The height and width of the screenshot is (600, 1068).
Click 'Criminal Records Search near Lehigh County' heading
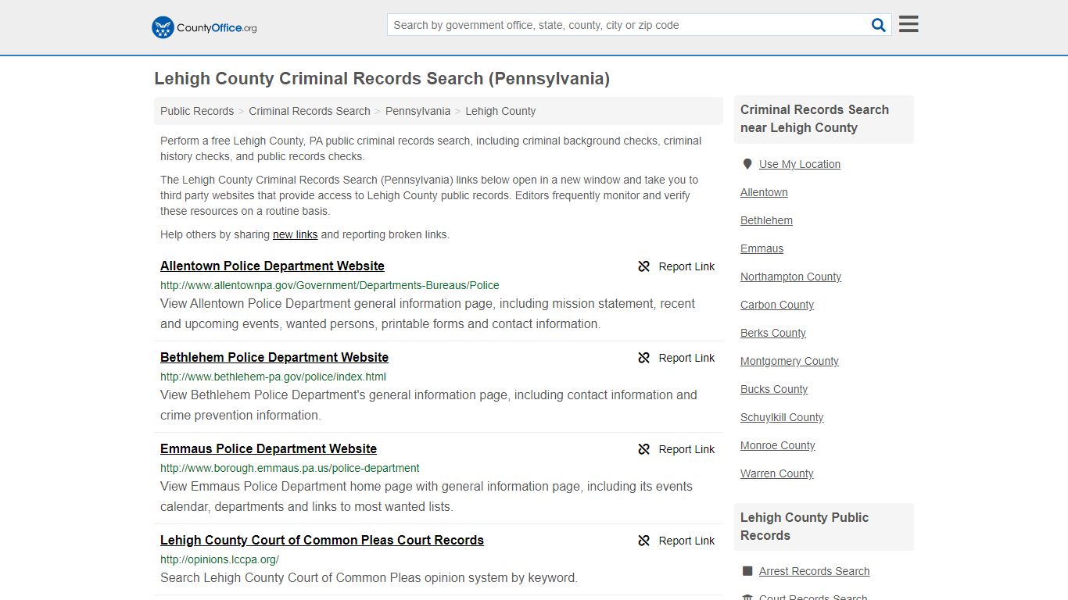(815, 119)
